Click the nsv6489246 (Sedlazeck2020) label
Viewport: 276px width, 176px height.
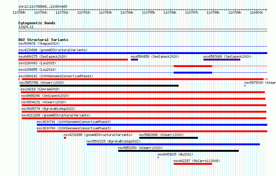pos(45,96)
